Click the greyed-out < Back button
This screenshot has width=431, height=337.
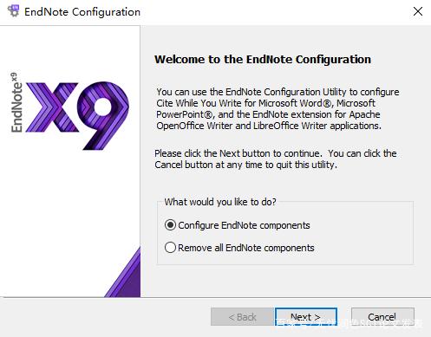coord(242,317)
